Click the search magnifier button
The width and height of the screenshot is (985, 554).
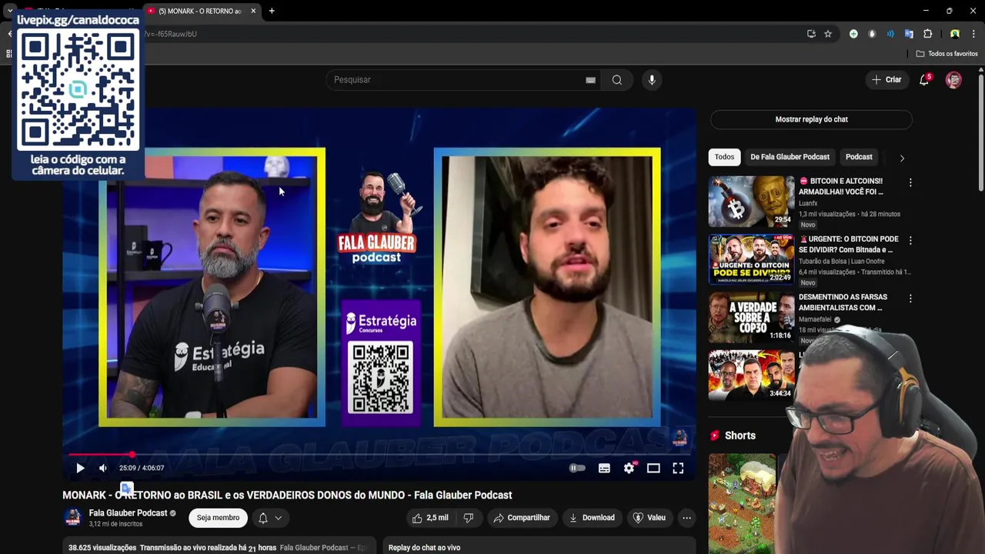pos(617,80)
